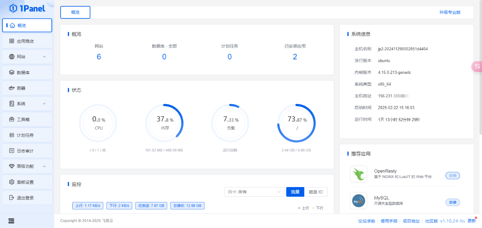Expand the 高级功能 advanced features submenu
Screen dimensions: 482x228
coord(44,166)
